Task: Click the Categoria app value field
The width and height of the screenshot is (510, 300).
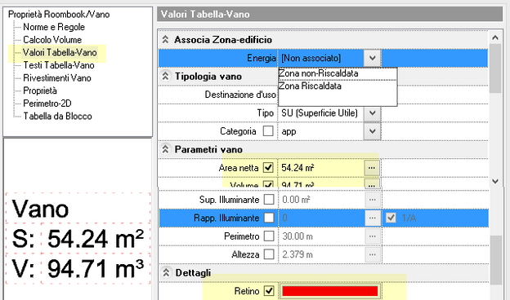Action: coord(321,131)
